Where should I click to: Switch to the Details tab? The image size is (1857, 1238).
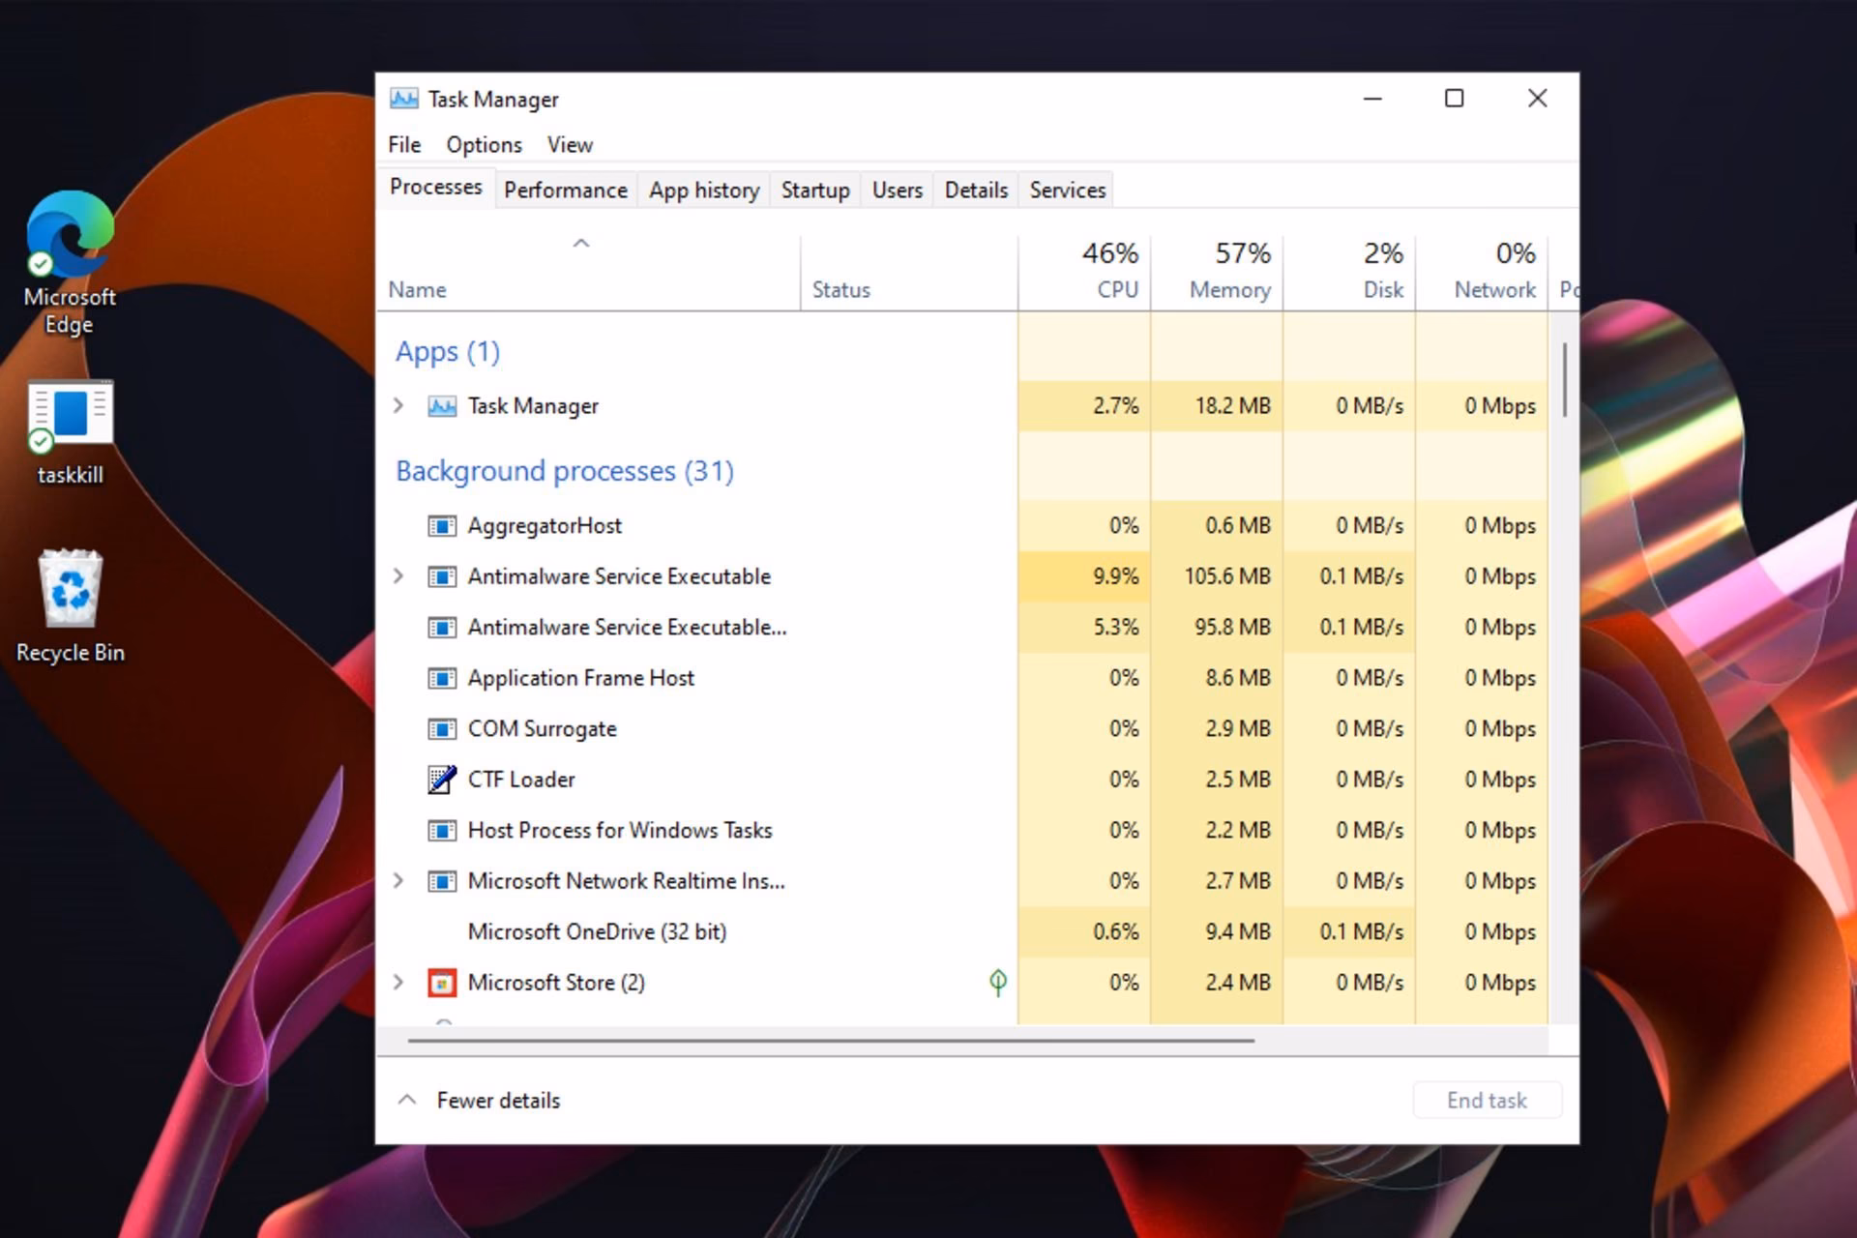pyautogui.click(x=976, y=191)
